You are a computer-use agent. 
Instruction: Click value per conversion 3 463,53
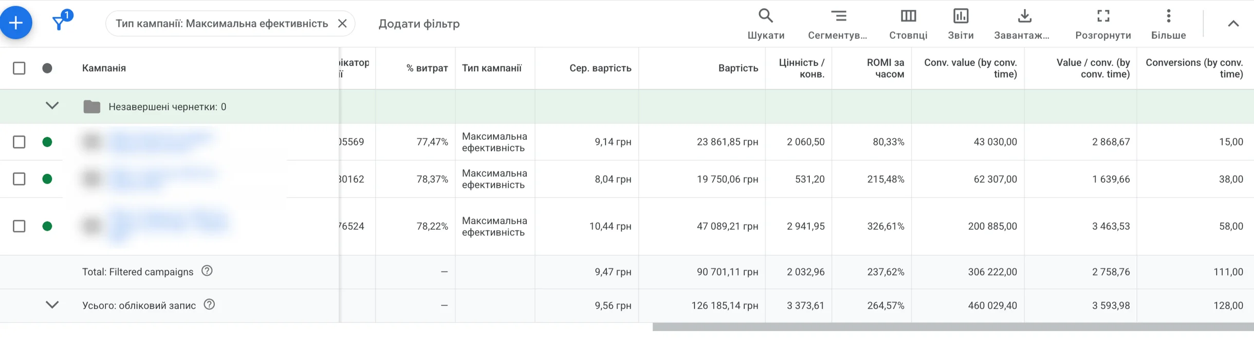pyautogui.click(x=1111, y=226)
